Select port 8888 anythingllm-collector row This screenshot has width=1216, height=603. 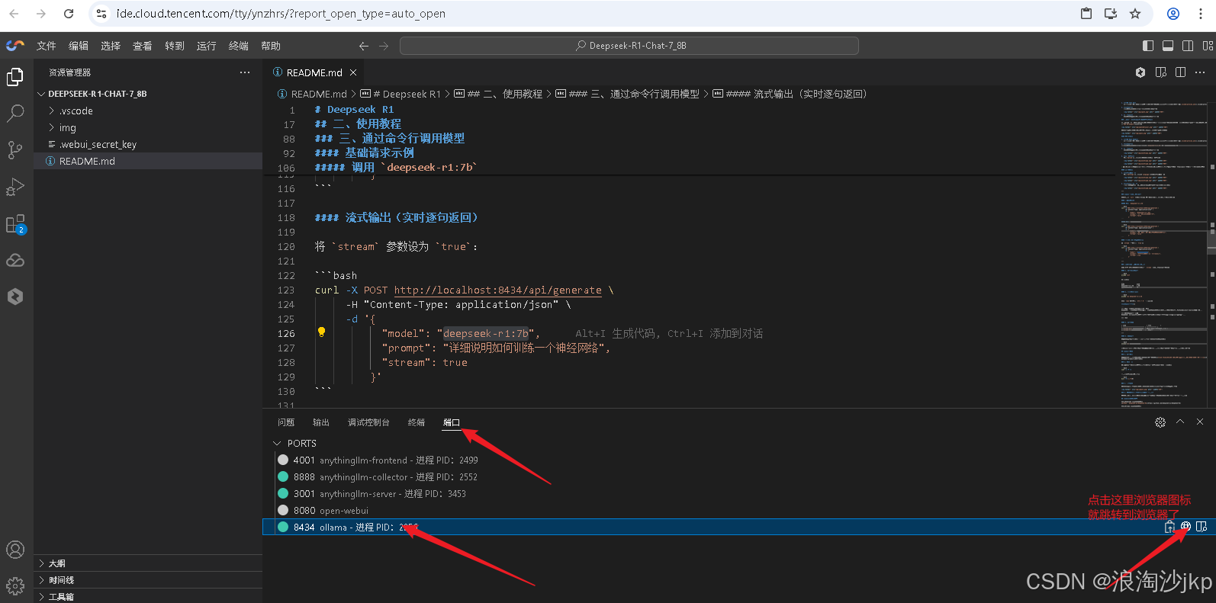pos(738,476)
